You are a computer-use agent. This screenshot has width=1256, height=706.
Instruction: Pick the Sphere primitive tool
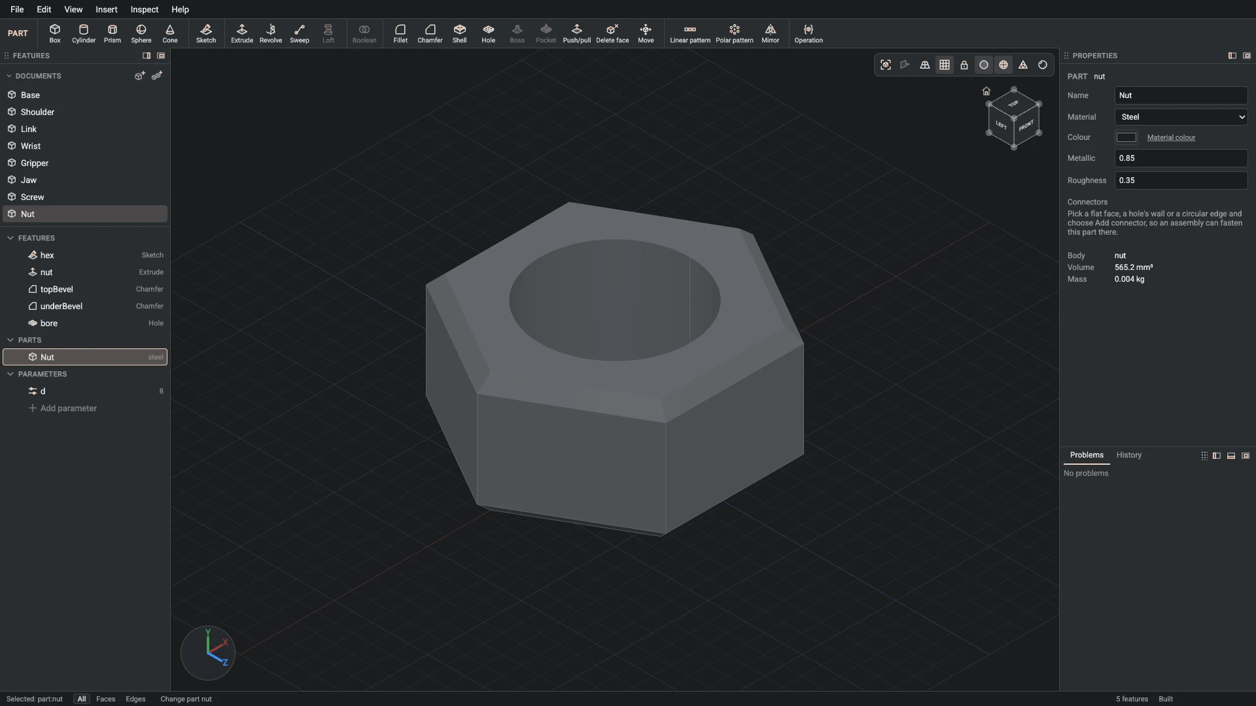click(x=141, y=33)
